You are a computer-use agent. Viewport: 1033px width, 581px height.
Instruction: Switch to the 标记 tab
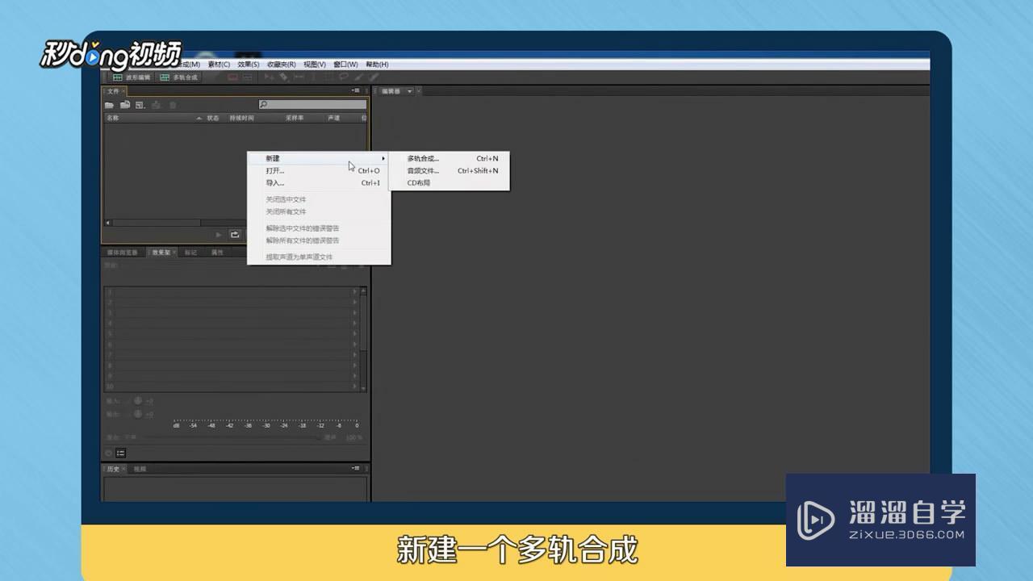coord(190,253)
